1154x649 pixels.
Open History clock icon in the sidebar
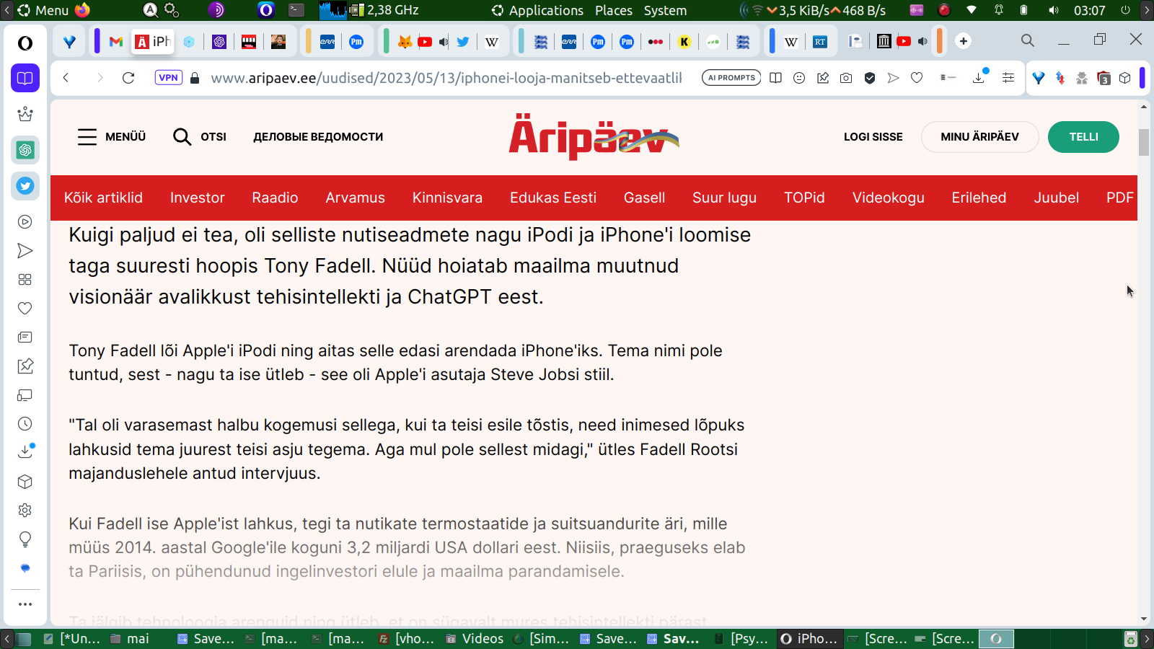[25, 424]
